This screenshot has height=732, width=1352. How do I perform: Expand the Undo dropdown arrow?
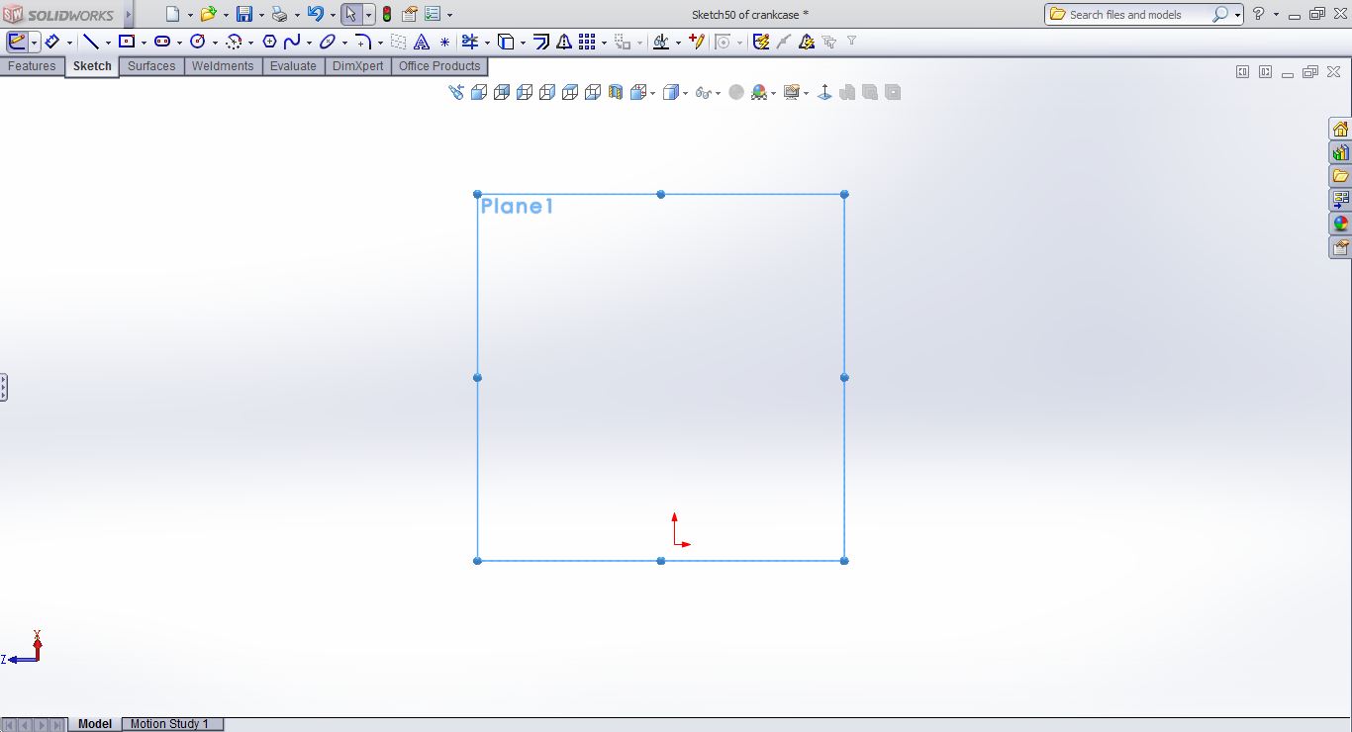click(331, 15)
